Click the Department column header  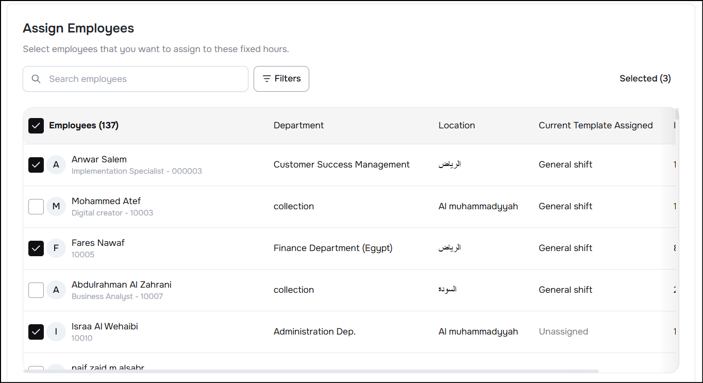[x=298, y=125]
